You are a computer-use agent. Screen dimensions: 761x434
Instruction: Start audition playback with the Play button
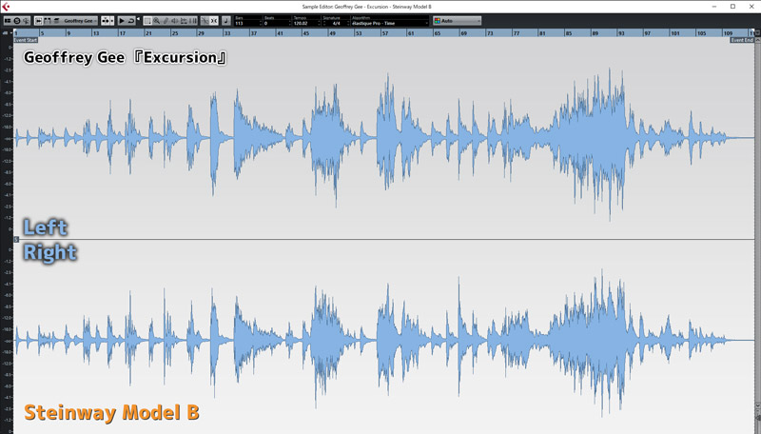tap(122, 21)
